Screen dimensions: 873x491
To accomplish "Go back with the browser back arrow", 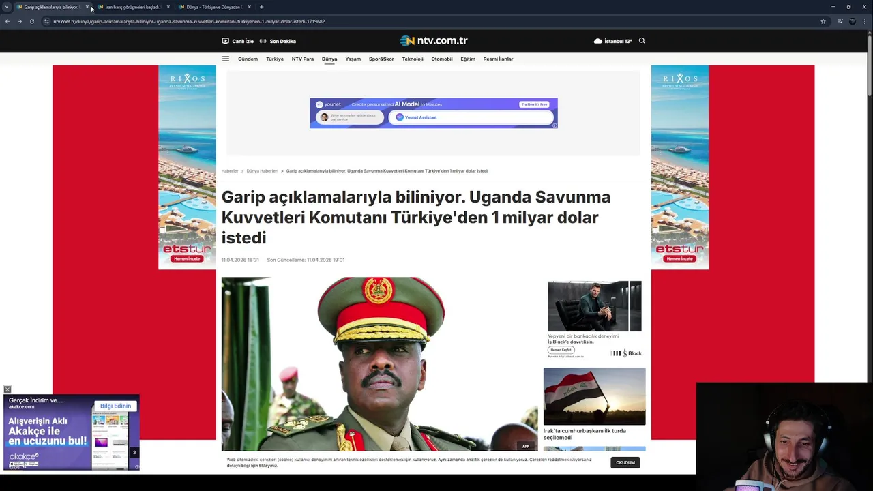I will (8, 21).
